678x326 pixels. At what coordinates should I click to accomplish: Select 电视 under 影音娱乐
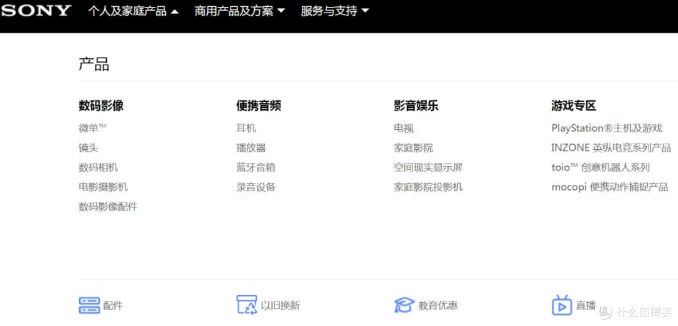(404, 129)
